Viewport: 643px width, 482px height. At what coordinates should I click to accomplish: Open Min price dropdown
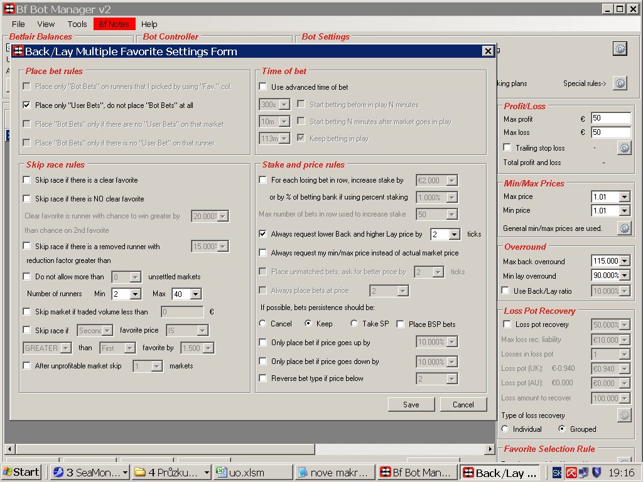pos(624,211)
